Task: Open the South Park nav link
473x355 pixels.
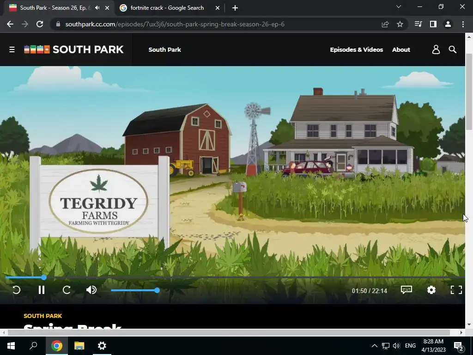Action: (x=165, y=49)
